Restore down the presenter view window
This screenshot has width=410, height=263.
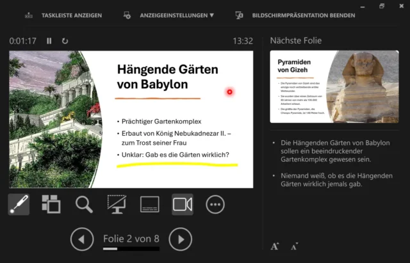click(382, 6)
